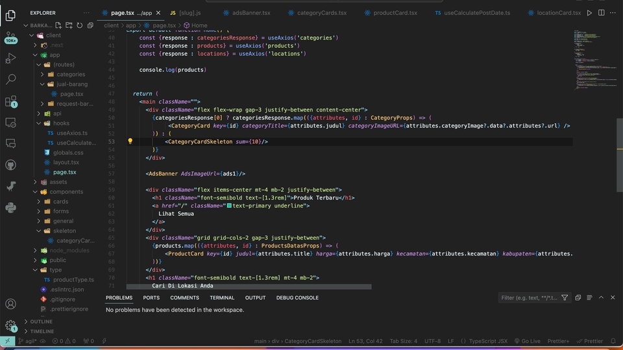Screen dimensions: 623x350
Task: Open useAxios.ts in the file tree
Action: (x=72, y=133)
